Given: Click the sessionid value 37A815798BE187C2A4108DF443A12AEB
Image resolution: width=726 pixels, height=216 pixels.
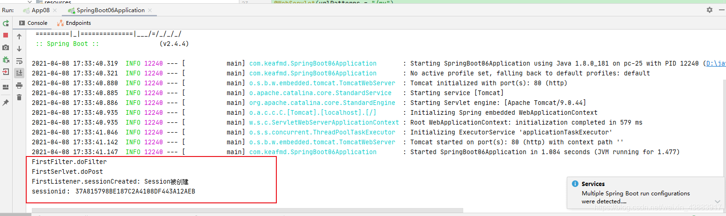Looking at the screenshot, I should 135,191.
